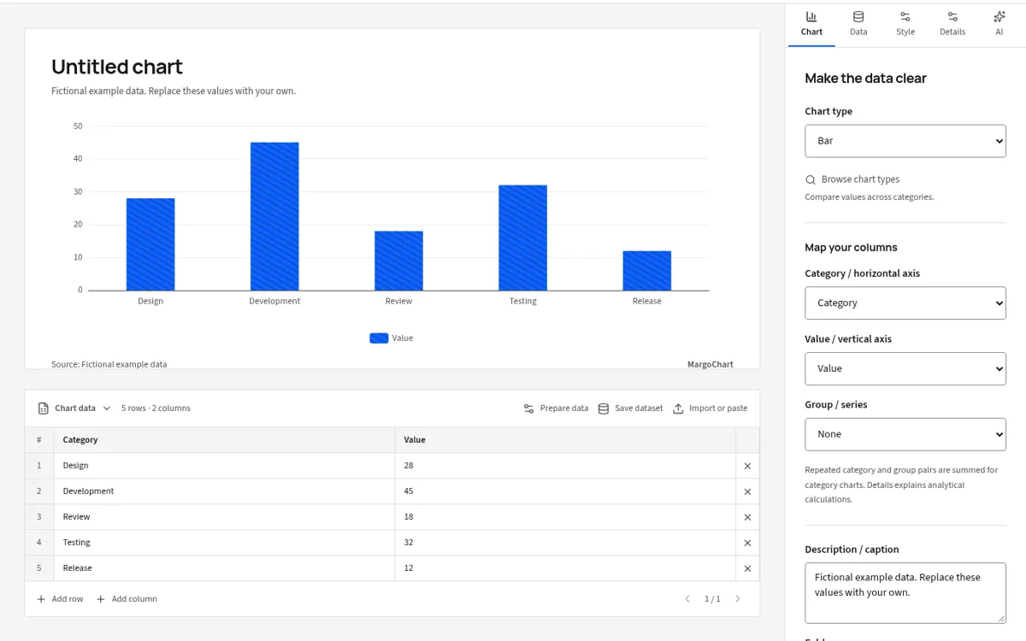
Task: Click the Category column header
Action: tap(225, 440)
